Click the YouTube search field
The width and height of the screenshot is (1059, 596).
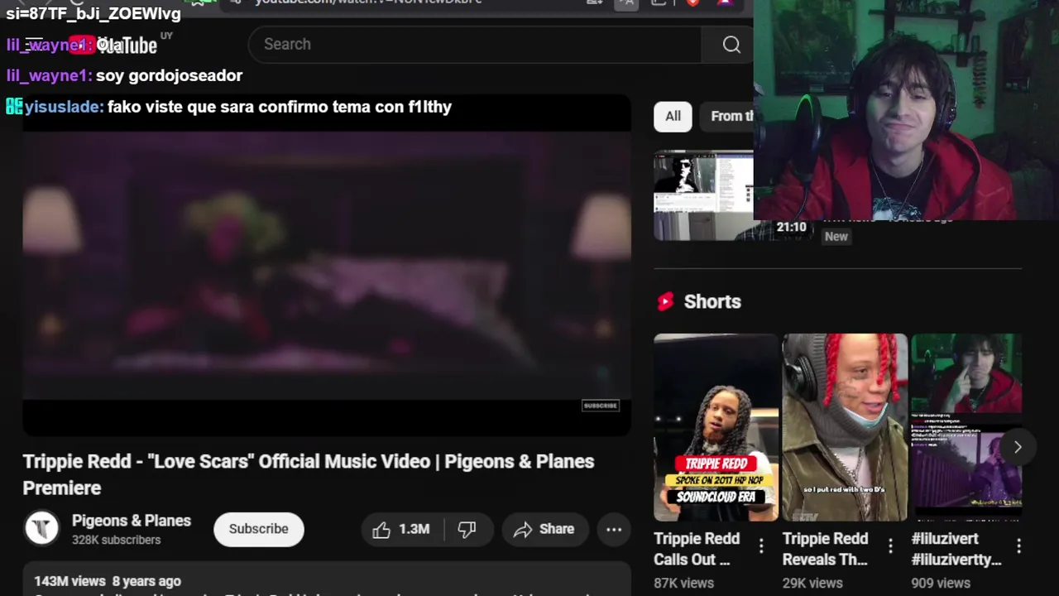point(475,45)
